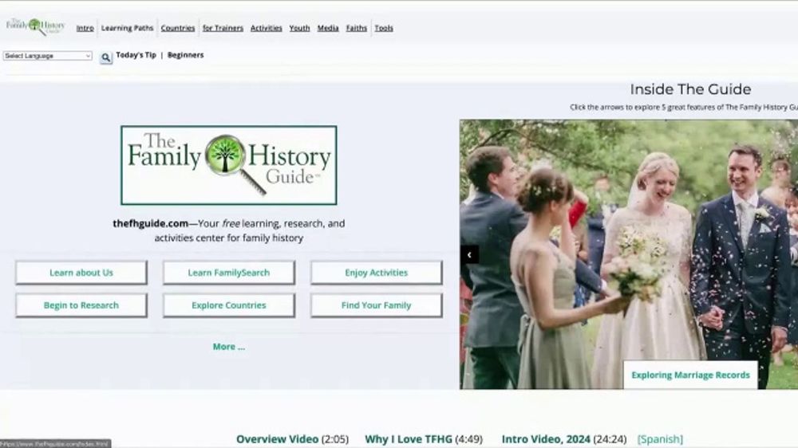Image resolution: width=798 pixels, height=448 pixels.
Task: Open the Tools menu
Action: point(384,28)
